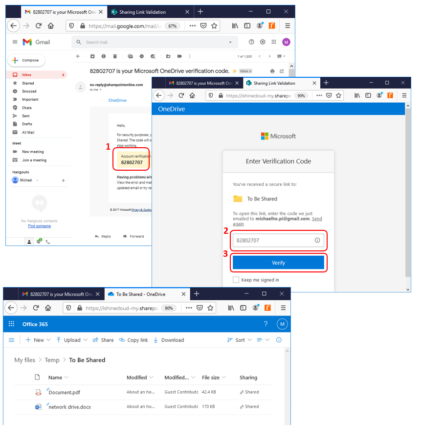This screenshot has width=421, height=426.
Task: Show Gmail search options dropdown arrow
Action: pyautogui.click(x=230, y=42)
